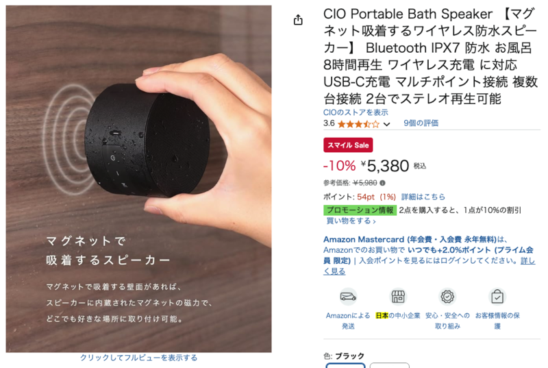The image size is (548, 368).
Task: Click the safety and security badge icon
Action: pyautogui.click(x=447, y=297)
